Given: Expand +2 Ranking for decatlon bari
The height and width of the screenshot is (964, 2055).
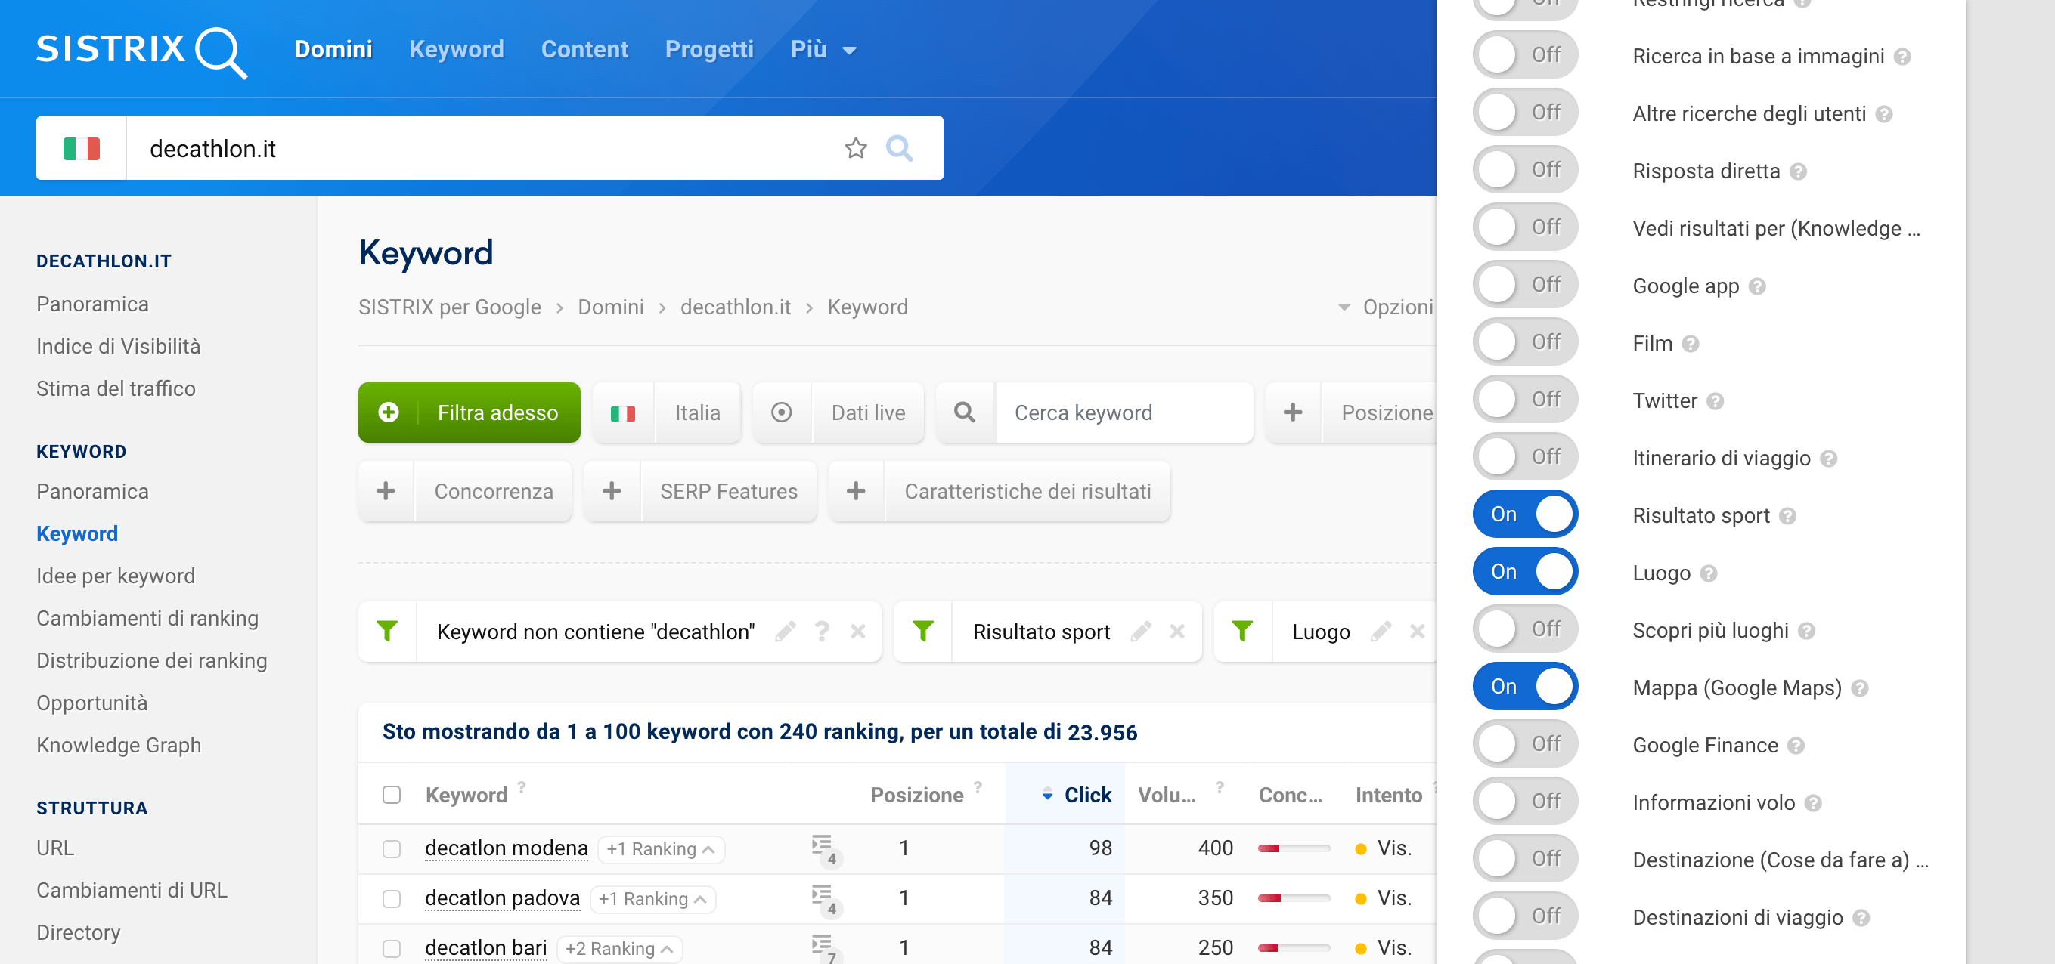Looking at the screenshot, I should tap(620, 949).
